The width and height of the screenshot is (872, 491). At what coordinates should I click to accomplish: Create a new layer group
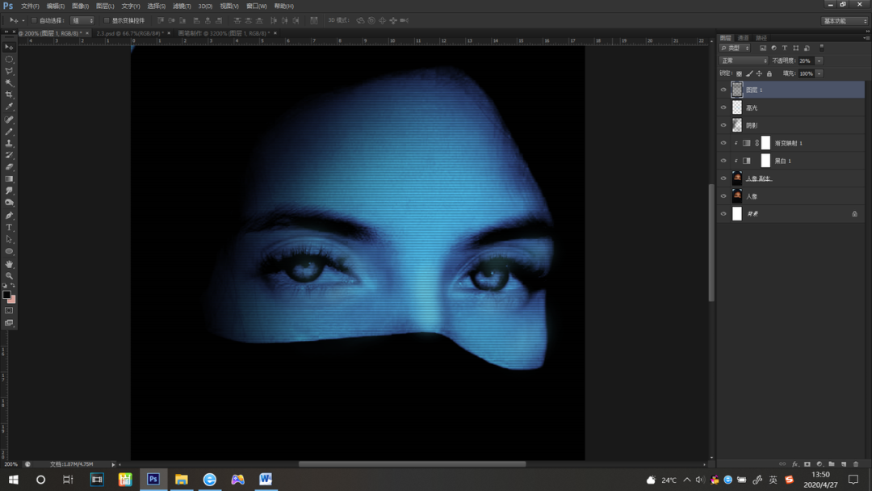pos(832,464)
